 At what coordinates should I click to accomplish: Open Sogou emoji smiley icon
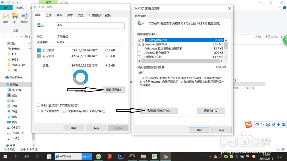[x=268, y=124]
